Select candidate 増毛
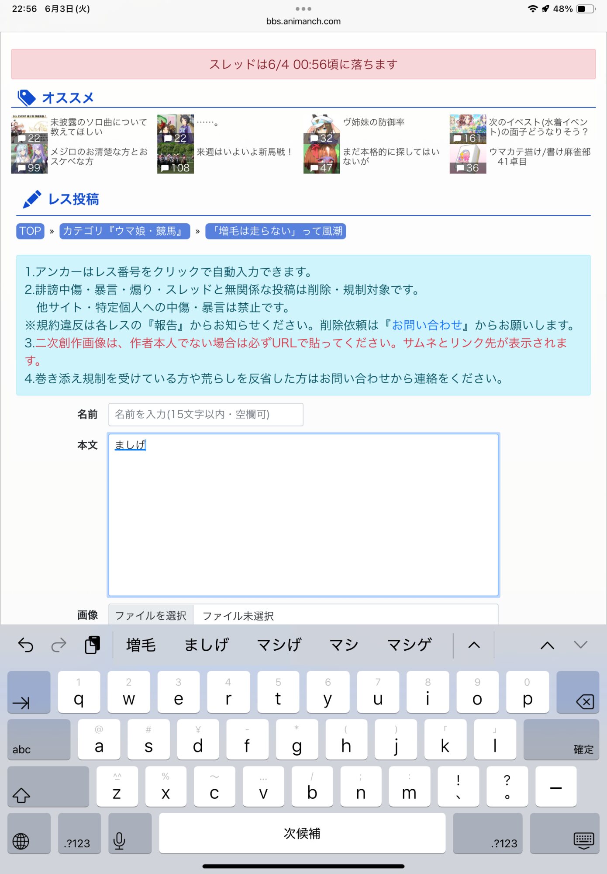 [x=141, y=645]
